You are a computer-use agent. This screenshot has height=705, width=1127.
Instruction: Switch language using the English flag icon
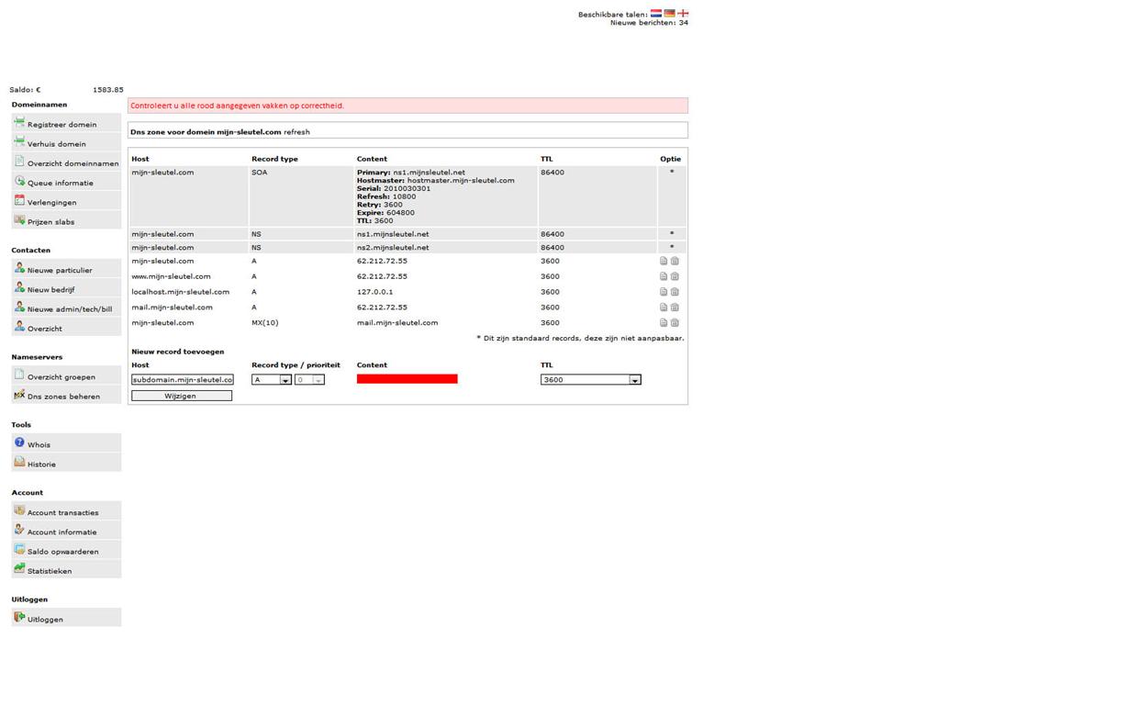[683, 14]
